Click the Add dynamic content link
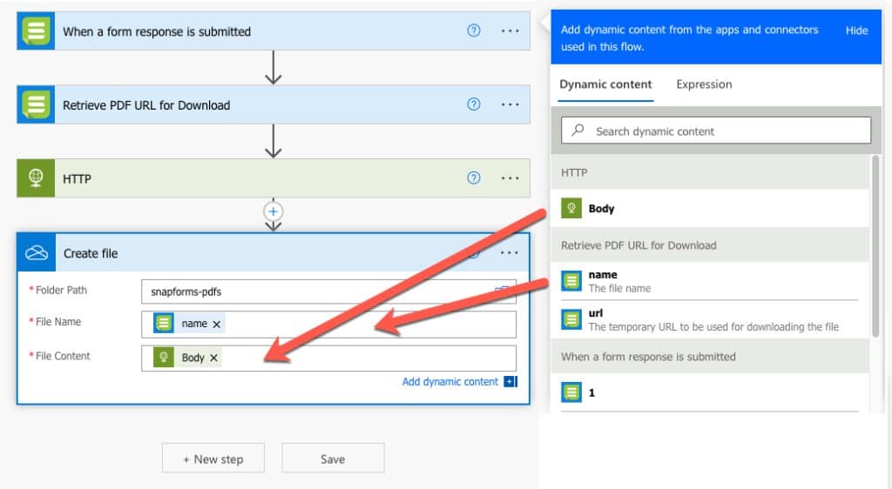 coord(450,381)
